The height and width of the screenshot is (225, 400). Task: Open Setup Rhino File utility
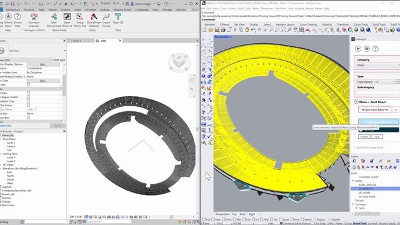[80, 20]
